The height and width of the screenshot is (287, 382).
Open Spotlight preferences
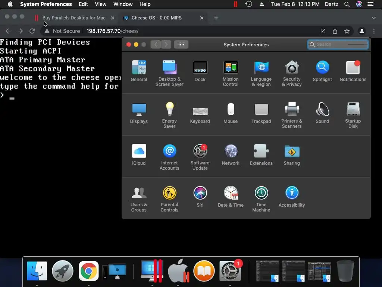coord(322,71)
